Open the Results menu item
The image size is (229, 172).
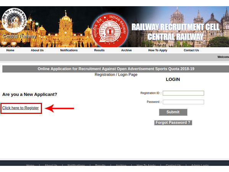tap(99, 50)
